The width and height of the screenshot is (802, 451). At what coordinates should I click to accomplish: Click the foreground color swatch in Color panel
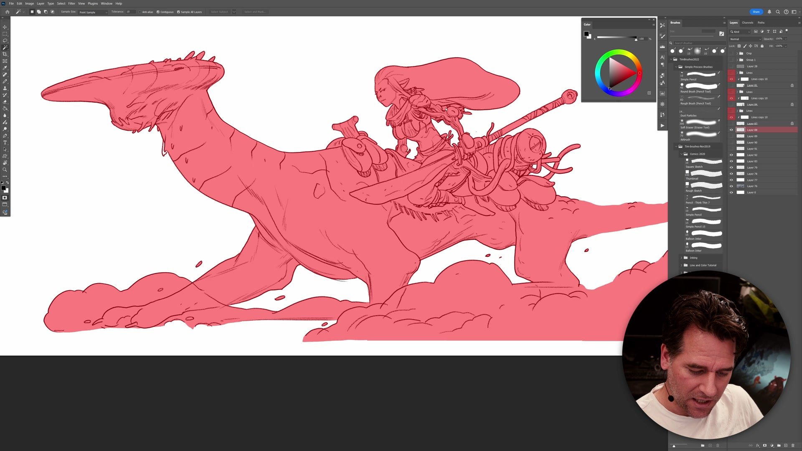point(586,34)
